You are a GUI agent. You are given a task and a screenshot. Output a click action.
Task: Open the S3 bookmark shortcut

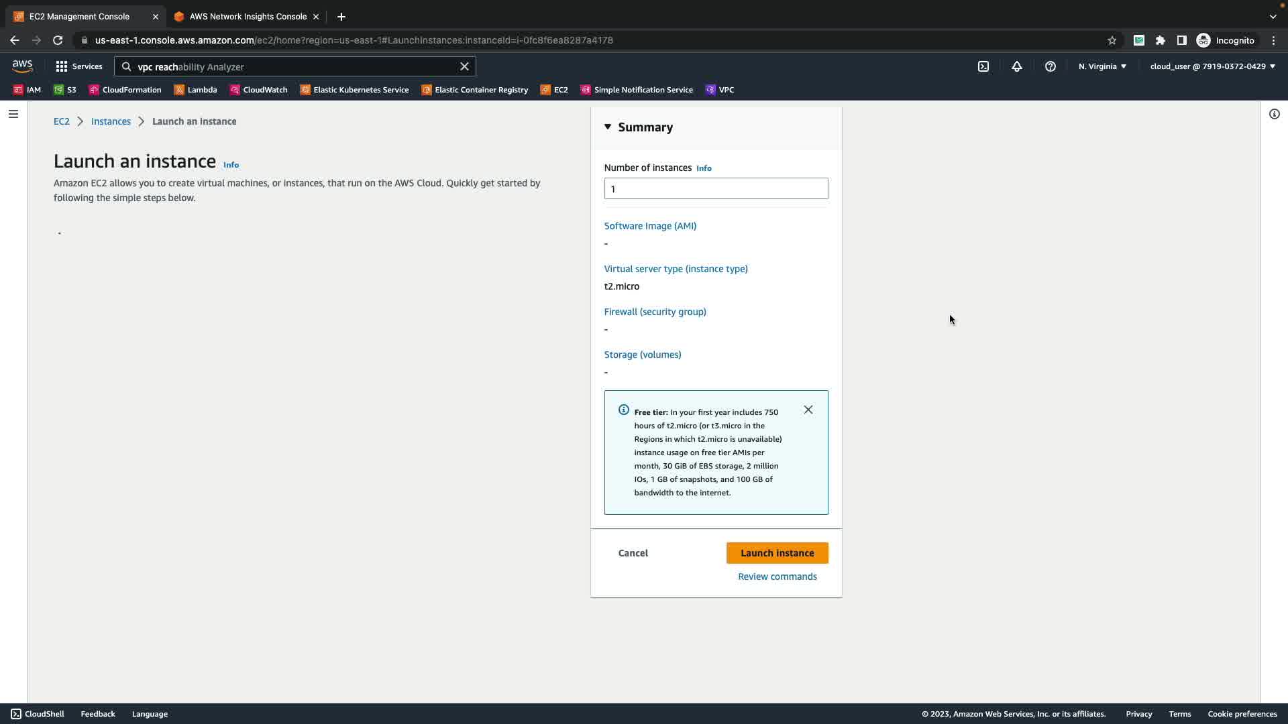[x=65, y=90]
